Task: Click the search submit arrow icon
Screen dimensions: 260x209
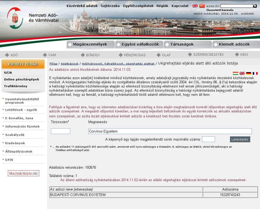Action: tap(255, 6)
